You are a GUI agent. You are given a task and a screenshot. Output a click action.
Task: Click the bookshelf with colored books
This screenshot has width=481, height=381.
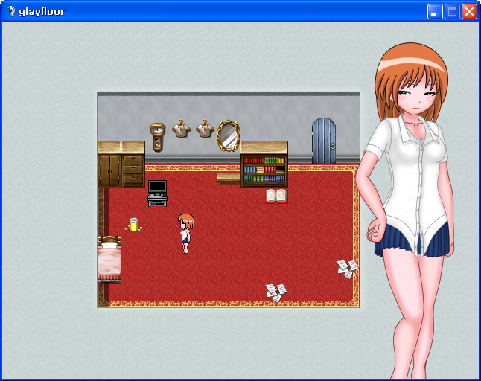(264, 164)
